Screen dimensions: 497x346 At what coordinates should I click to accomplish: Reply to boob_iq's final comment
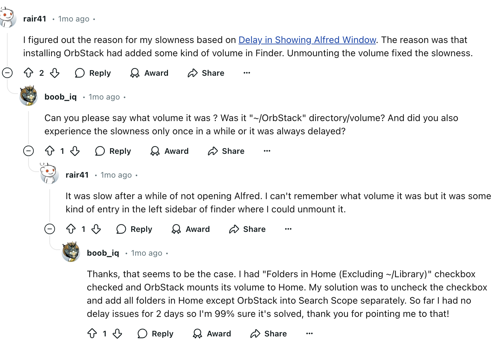[x=155, y=333]
